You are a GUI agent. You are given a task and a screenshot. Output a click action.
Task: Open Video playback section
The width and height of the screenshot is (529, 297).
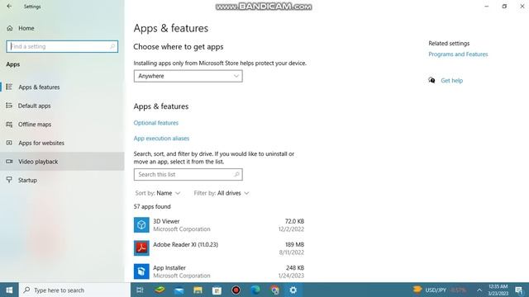62,162
